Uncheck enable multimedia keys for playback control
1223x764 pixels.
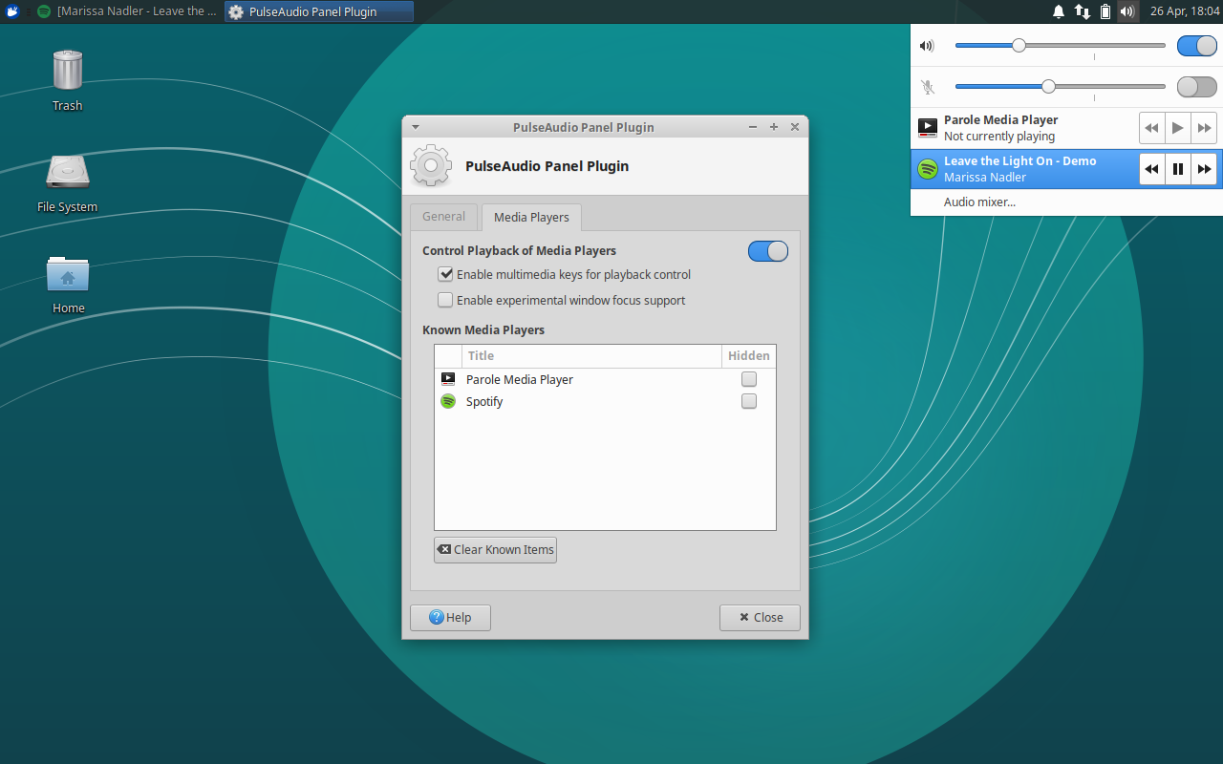(x=445, y=274)
